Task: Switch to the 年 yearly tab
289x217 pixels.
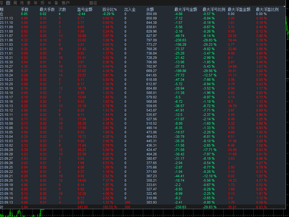Action: 35,3
